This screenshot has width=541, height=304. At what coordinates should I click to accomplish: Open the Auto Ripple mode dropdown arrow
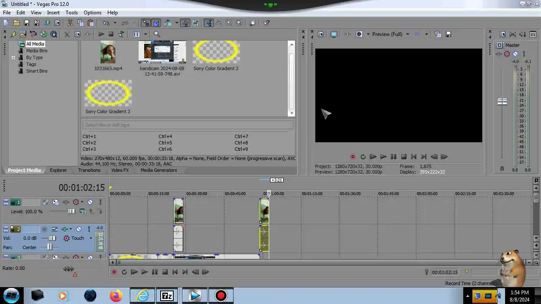coord(177,23)
